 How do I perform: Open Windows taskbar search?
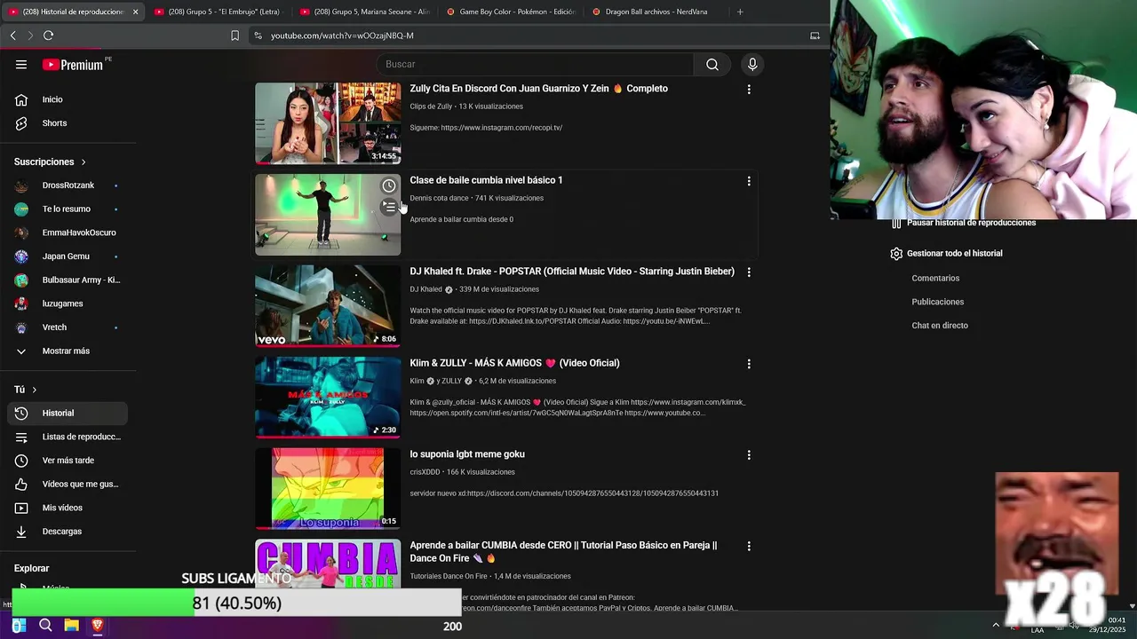coord(45,626)
